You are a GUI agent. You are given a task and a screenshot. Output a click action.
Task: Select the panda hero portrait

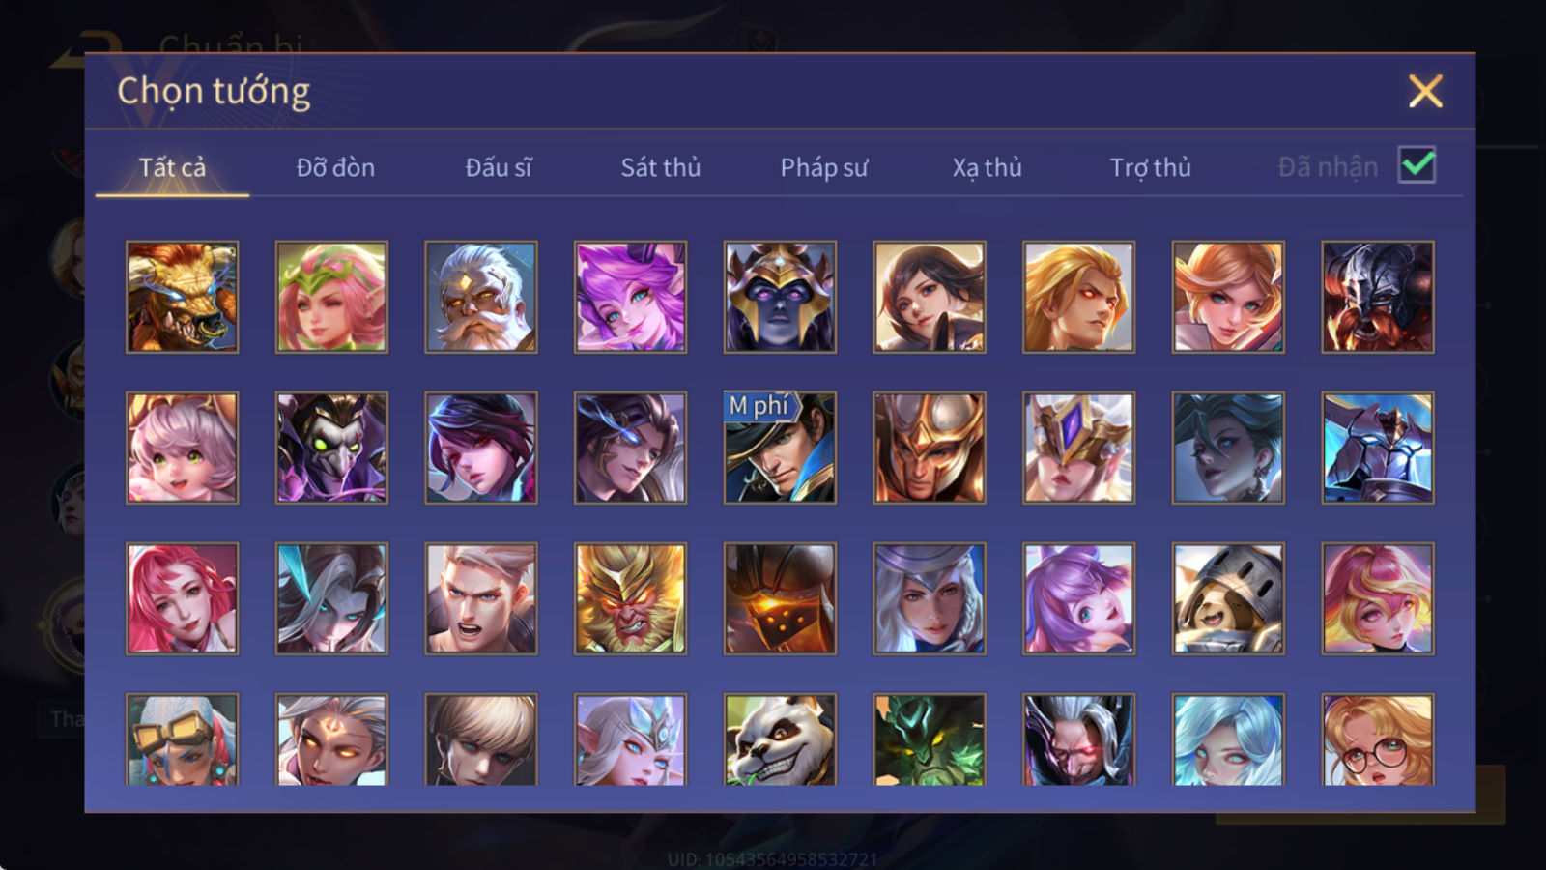pyautogui.click(x=780, y=739)
